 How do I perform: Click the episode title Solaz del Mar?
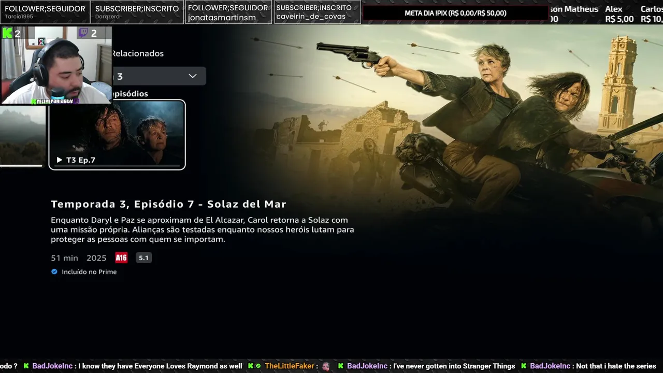point(247,204)
